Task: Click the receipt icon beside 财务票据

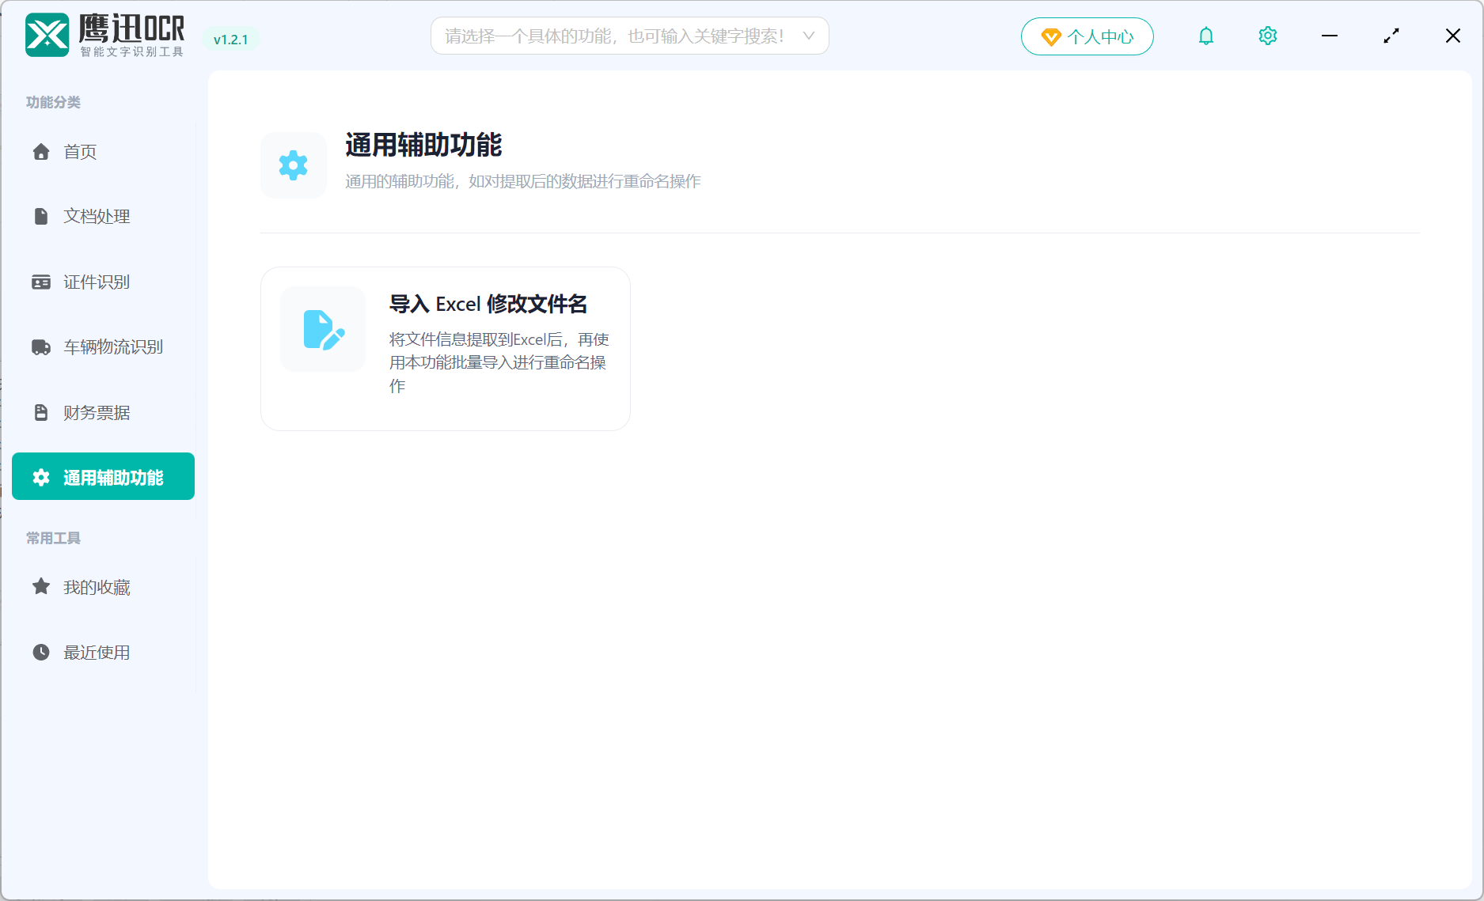Action: click(x=41, y=413)
